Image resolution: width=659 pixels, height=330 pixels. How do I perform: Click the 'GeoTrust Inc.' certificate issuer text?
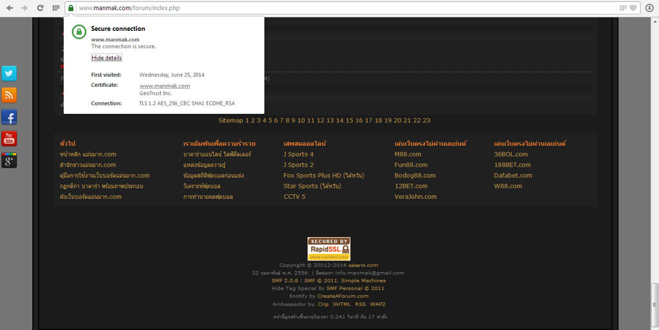156,93
